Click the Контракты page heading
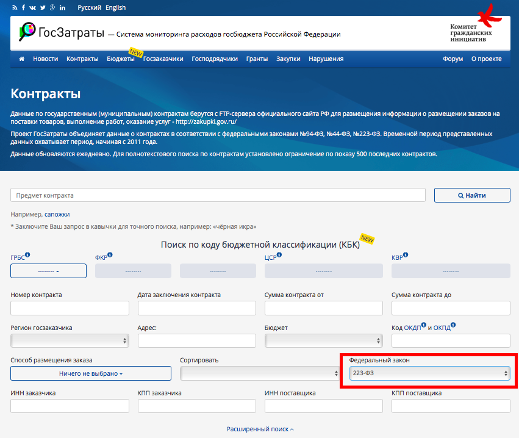 click(x=45, y=94)
